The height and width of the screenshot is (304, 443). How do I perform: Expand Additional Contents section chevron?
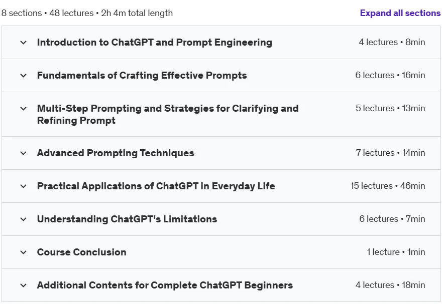point(24,285)
